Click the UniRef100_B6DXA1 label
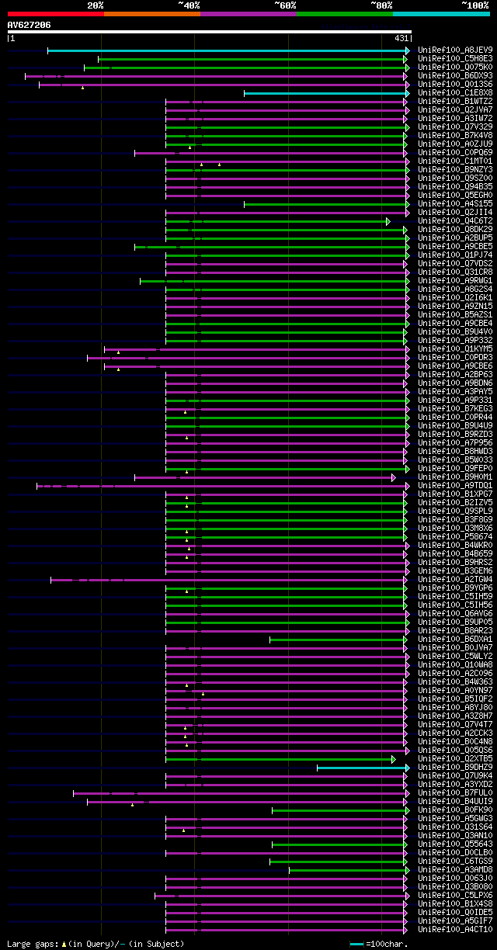 tap(455, 640)
